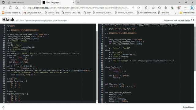Open the favorites list

160,8
